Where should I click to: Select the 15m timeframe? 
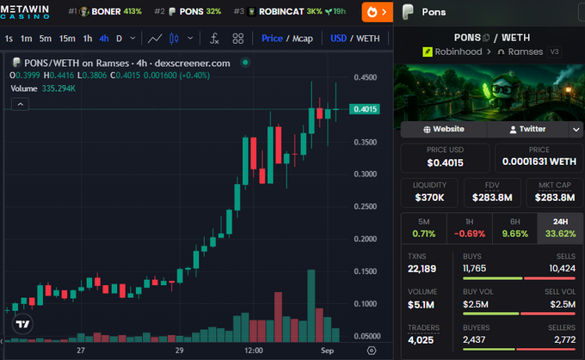click(67, 39)
